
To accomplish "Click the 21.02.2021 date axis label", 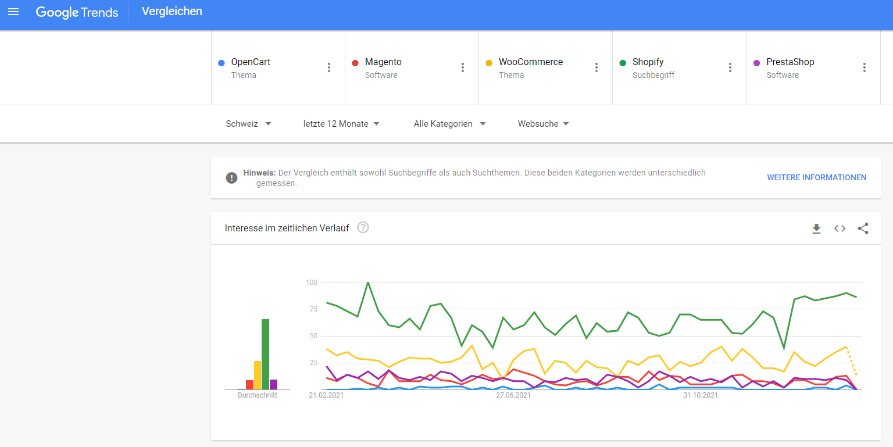I will pos(326,395).
